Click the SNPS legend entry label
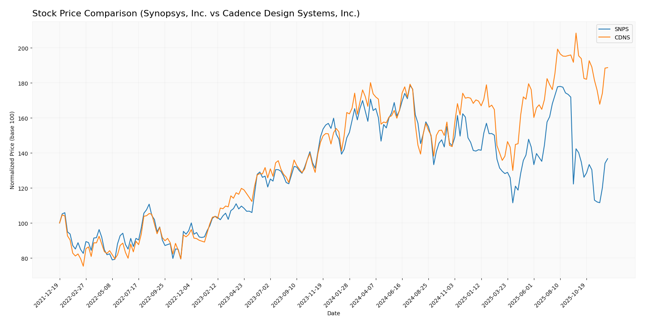 click(x=622, y=29)
